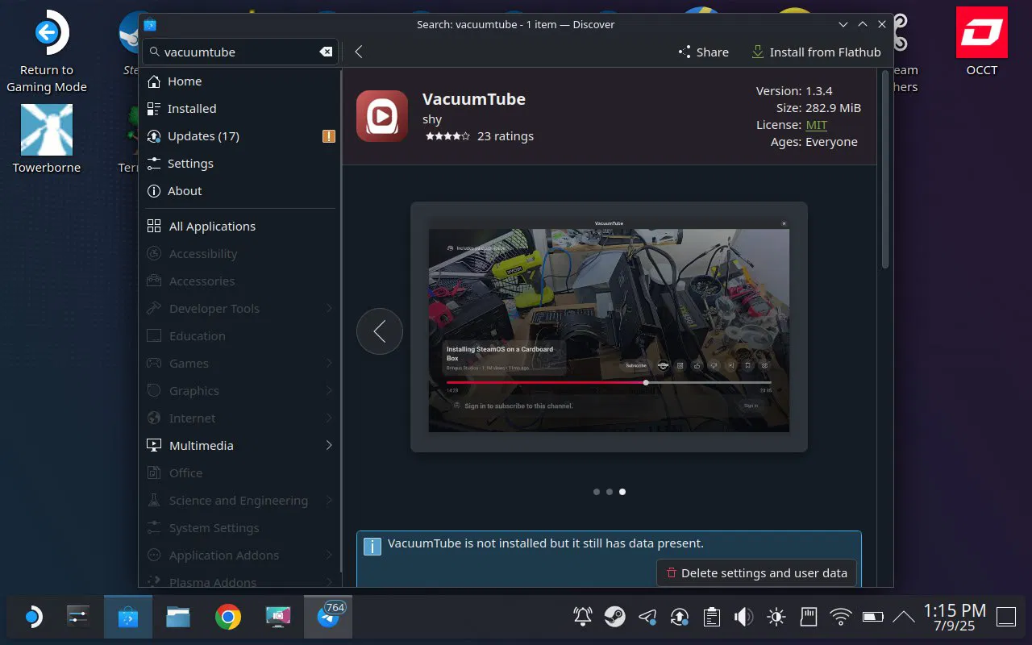This screenshot has height=645, width=1032.
Task: Open the About page
Action: click(x=240, y=191)
